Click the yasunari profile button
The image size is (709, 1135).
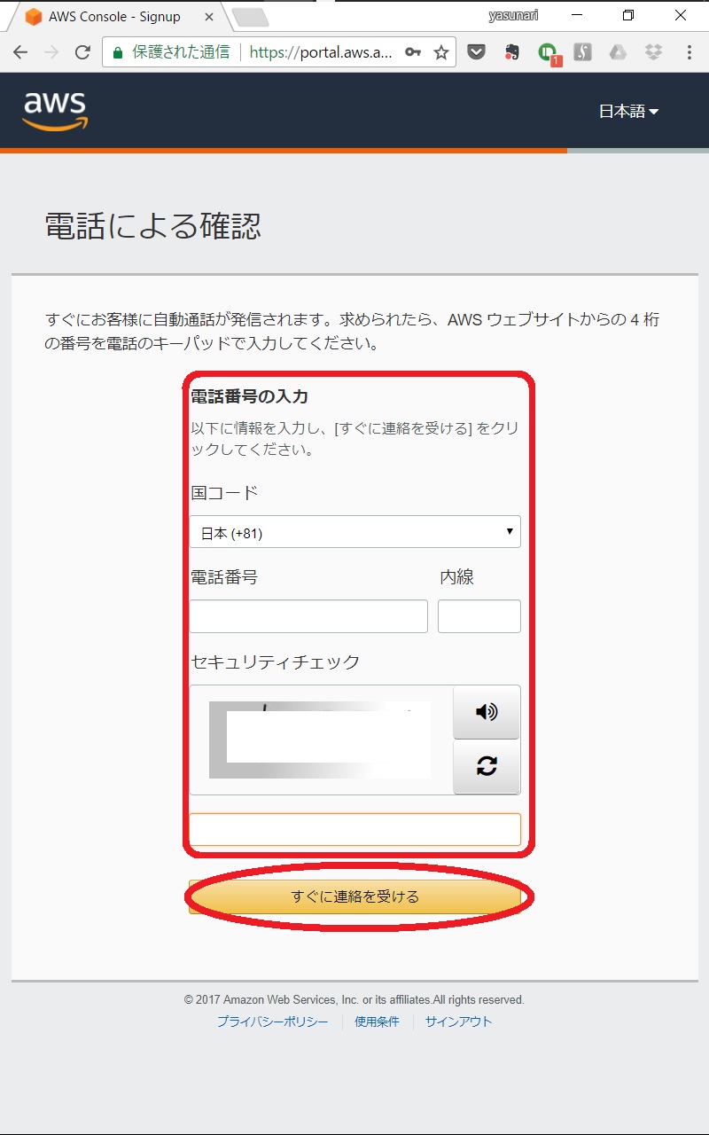(513, 15)
